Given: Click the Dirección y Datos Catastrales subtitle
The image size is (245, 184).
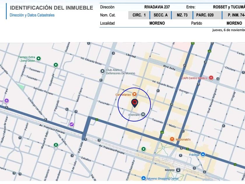Looking at the screenshot, I should [x=32, y=15].
